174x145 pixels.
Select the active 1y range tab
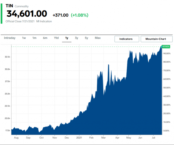pos(67,38)
